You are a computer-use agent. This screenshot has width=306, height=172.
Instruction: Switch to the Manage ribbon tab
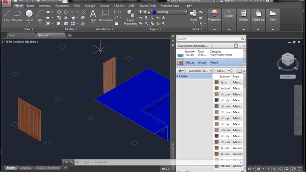tap(89, 6)
